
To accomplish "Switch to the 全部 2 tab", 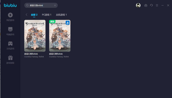I will coord(34,15).
